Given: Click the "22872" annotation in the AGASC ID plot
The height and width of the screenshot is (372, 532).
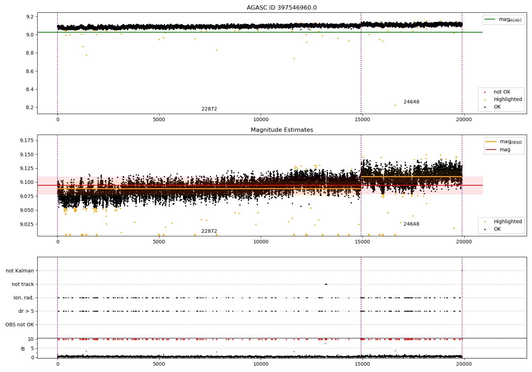Looking at the screenshot, I should [209, 109].
